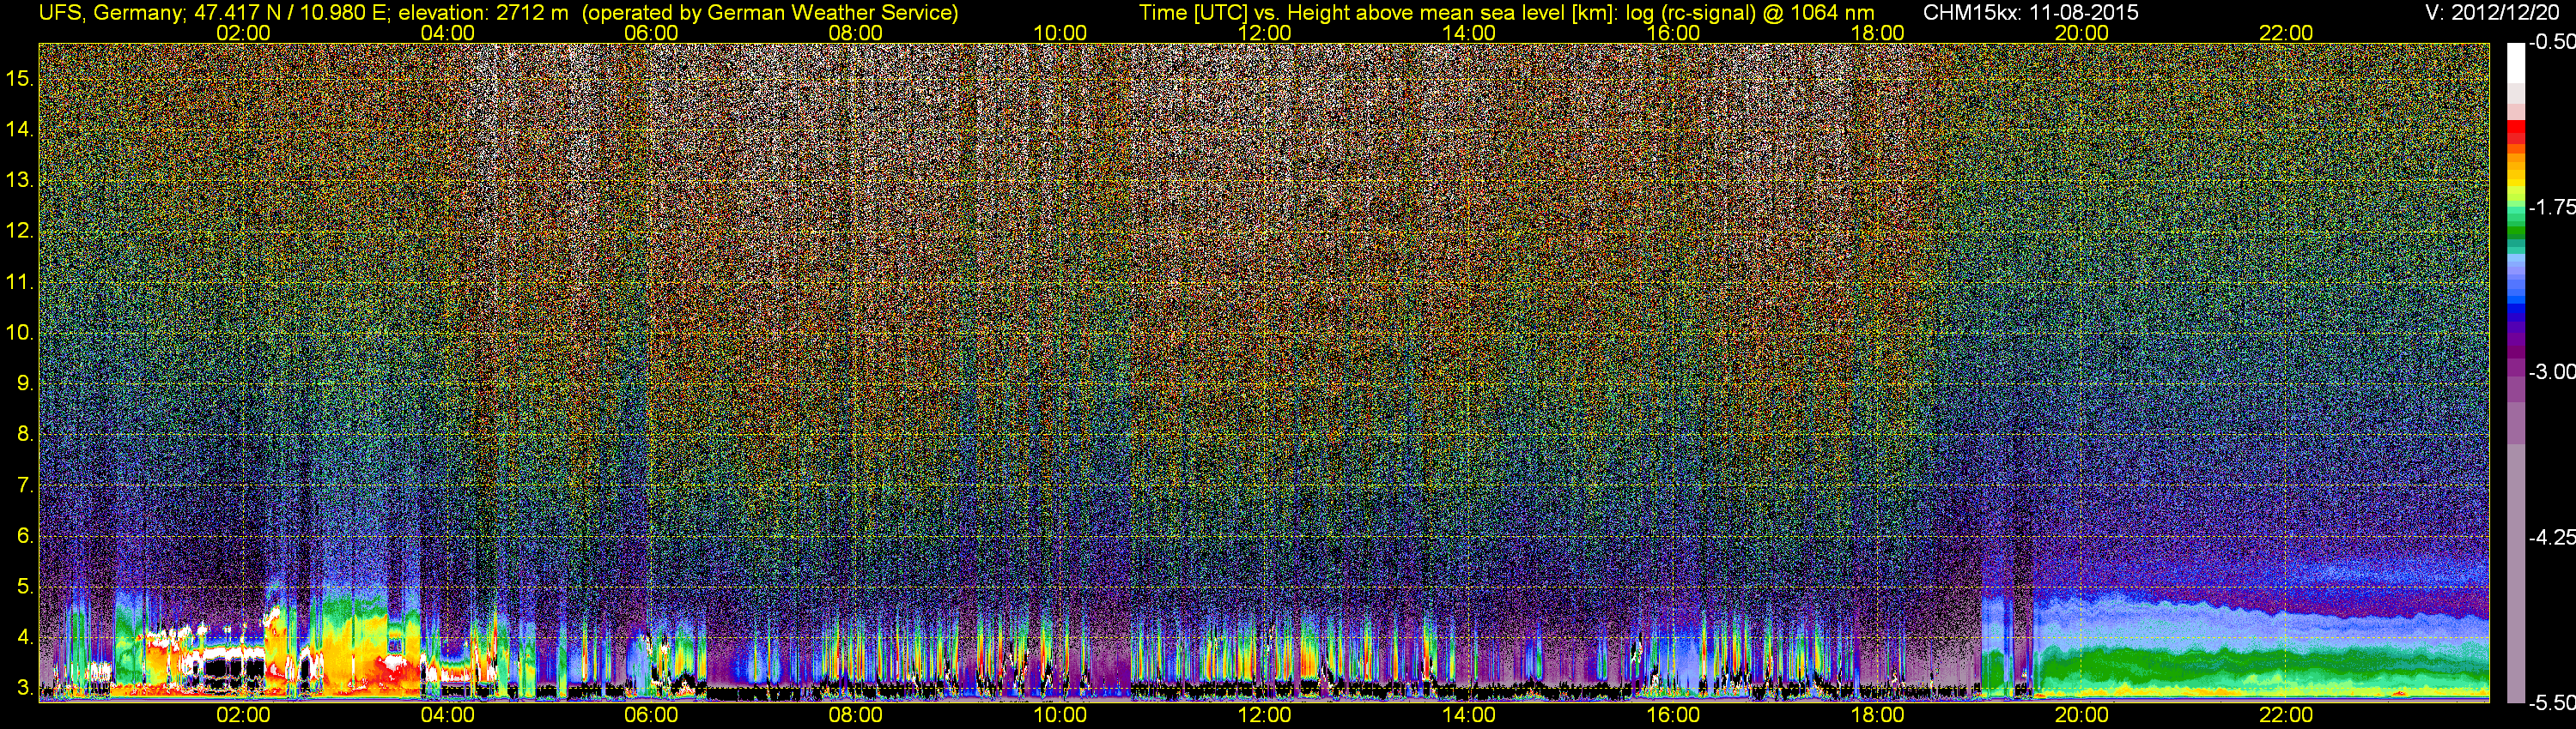Click the '04:00' label on the top time axis

(x=447, y=33)
